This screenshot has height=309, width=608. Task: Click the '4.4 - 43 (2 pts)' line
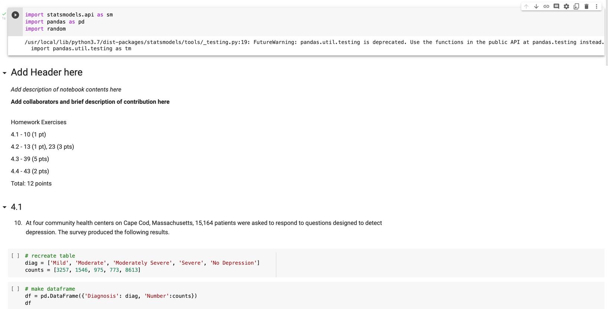pyautogui.click(x=30, y=171)
